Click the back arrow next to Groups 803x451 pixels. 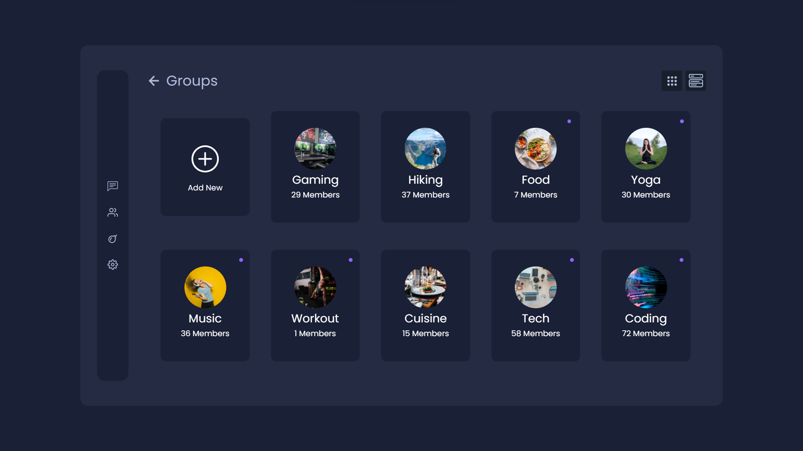[x=153, y=81]
